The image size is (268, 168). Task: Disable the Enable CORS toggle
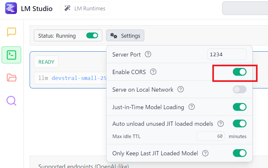[x=239, y=72]
